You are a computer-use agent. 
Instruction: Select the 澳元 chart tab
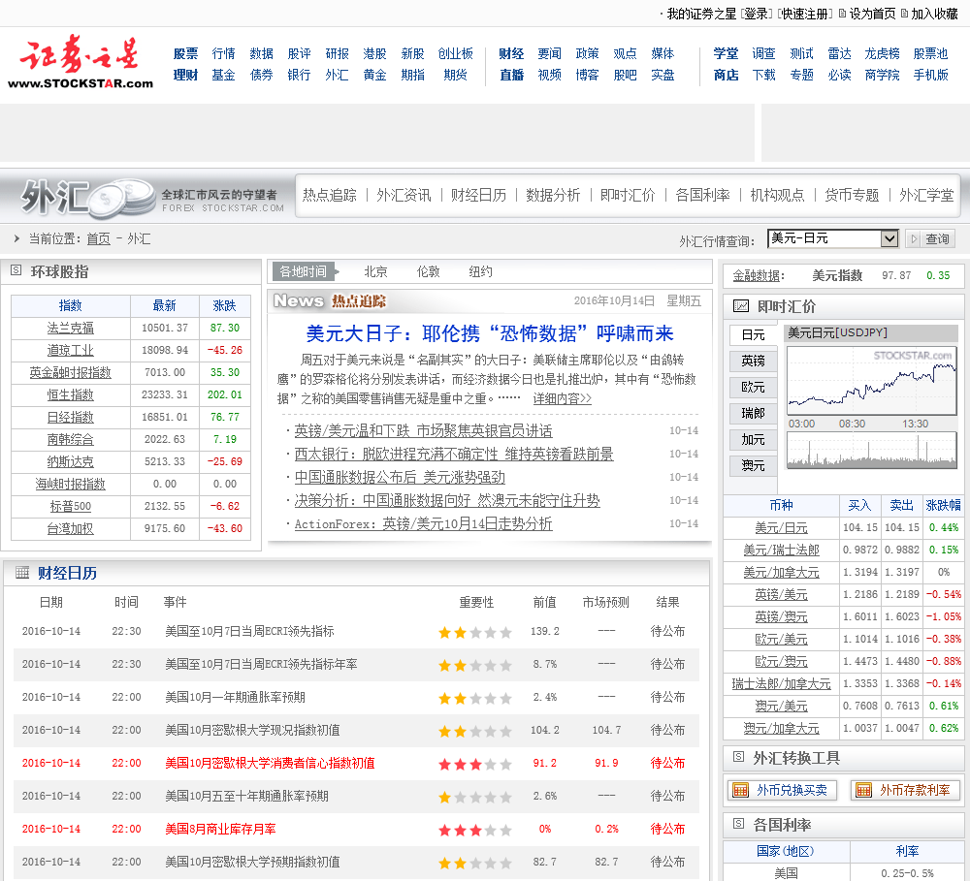click(753, 465)
